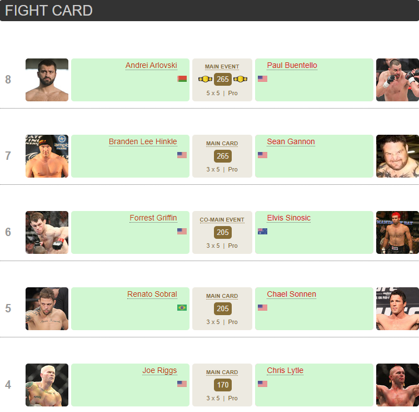Click the left championship belt icon
Screen dimensions: 419x412
pyautogui.click(x=205, y=79)
